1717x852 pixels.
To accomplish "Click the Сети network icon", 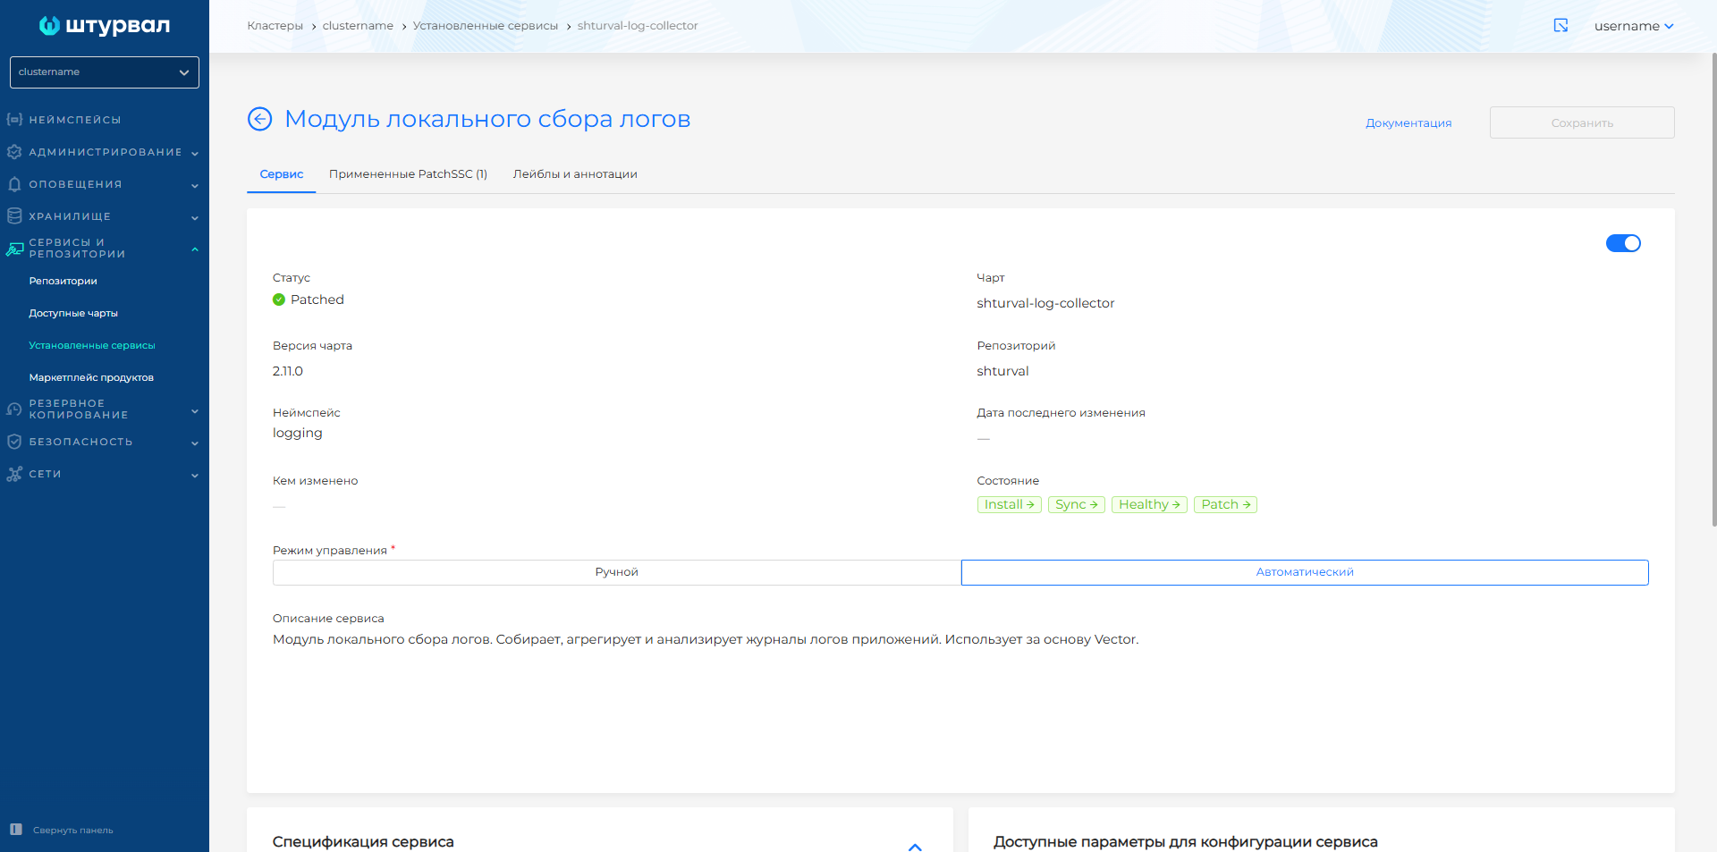I will coord(14,474).
